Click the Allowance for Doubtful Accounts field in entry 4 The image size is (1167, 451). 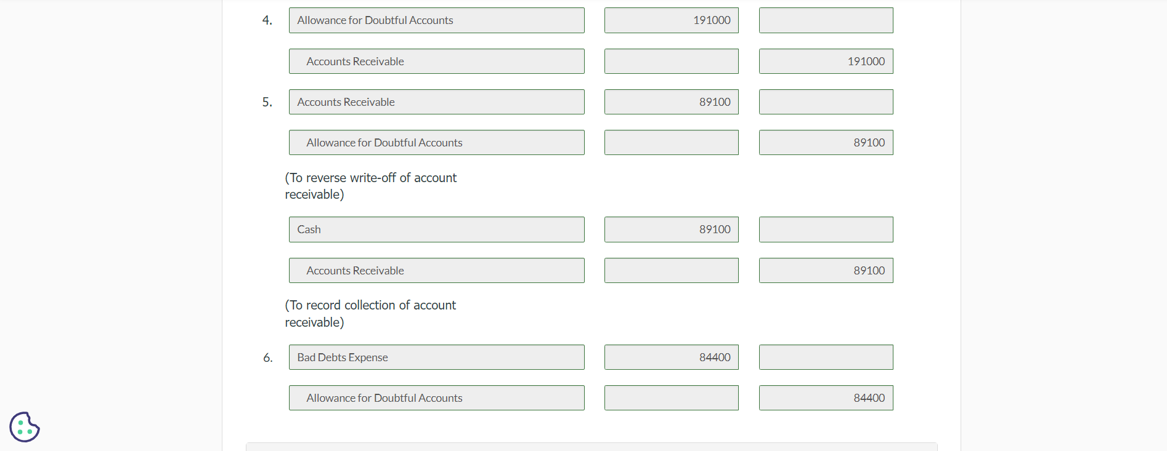[436, 20]
